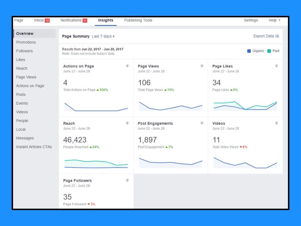Viewport: 301px width, 226px height.
Task: Open Page Views in the sidebar
Action: (x=26, y=77)
